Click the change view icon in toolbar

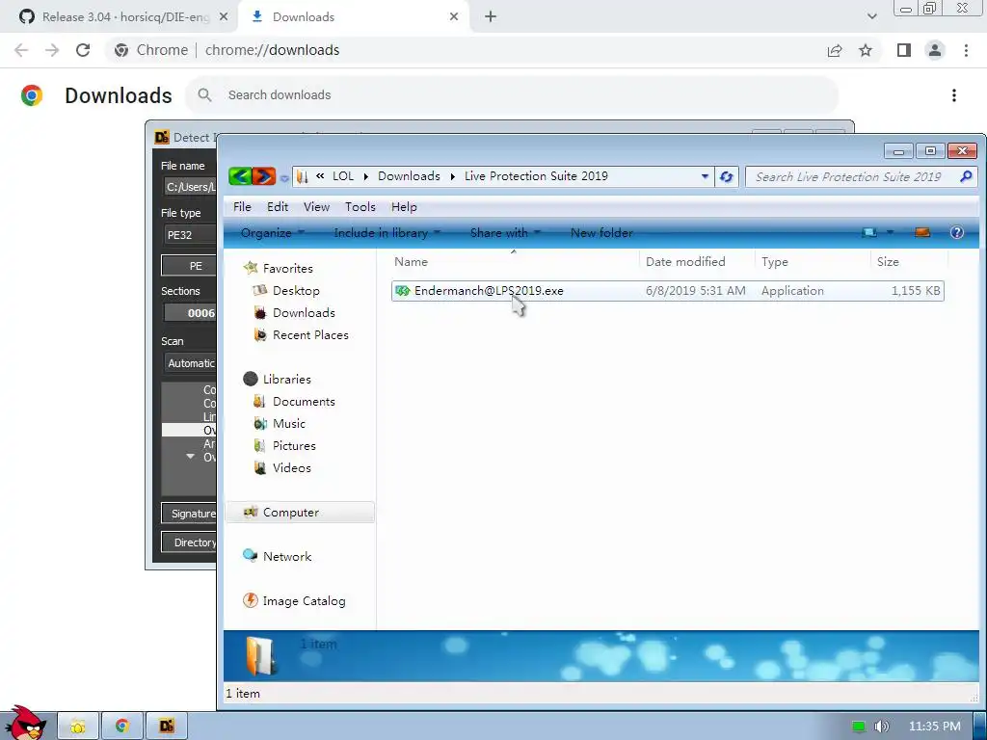coord(869,233)
